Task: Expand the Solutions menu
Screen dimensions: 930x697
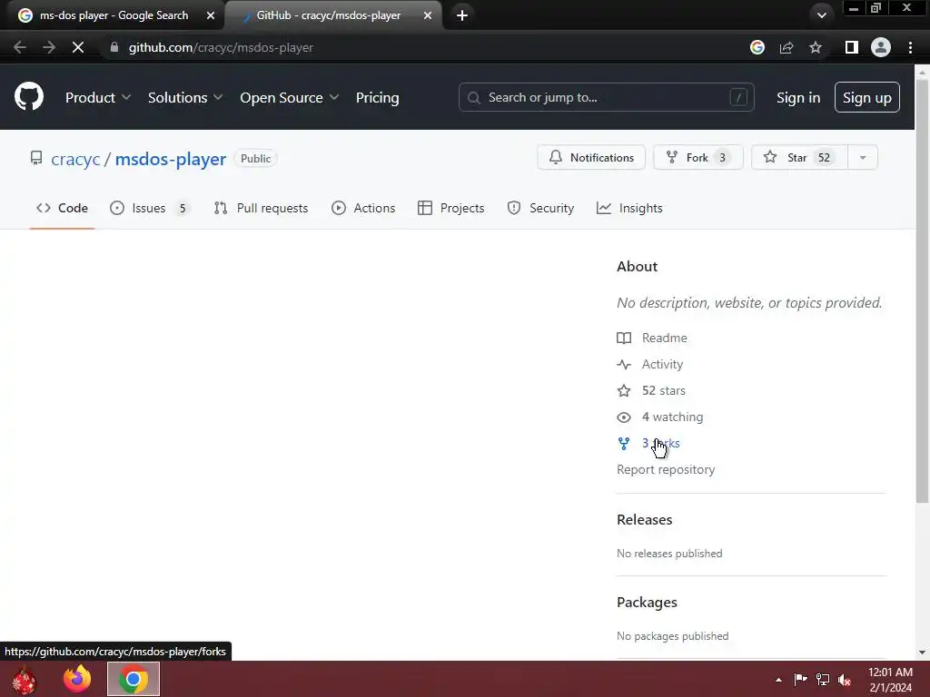Action: pyautogui.click(x=185, y=98)
